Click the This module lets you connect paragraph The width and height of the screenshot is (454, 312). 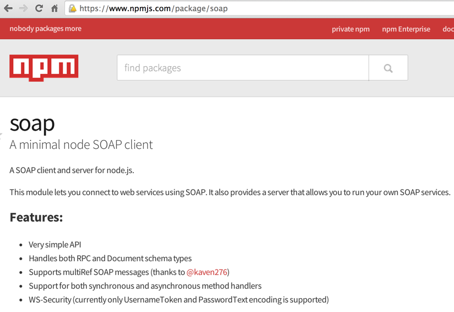230,192
